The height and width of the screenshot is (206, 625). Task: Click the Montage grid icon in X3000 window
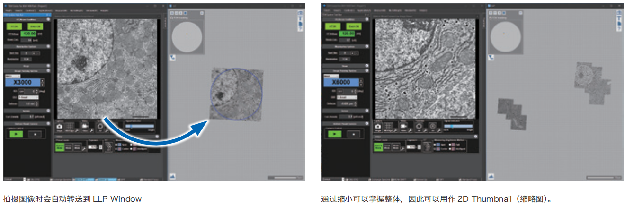tap(71, 127)
